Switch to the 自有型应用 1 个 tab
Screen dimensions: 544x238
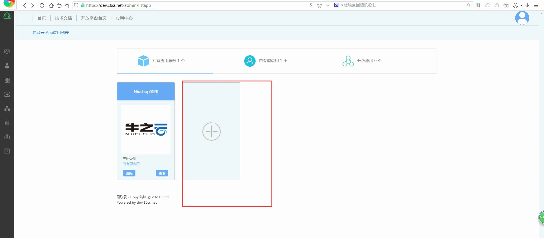click(x=266, y=61)
